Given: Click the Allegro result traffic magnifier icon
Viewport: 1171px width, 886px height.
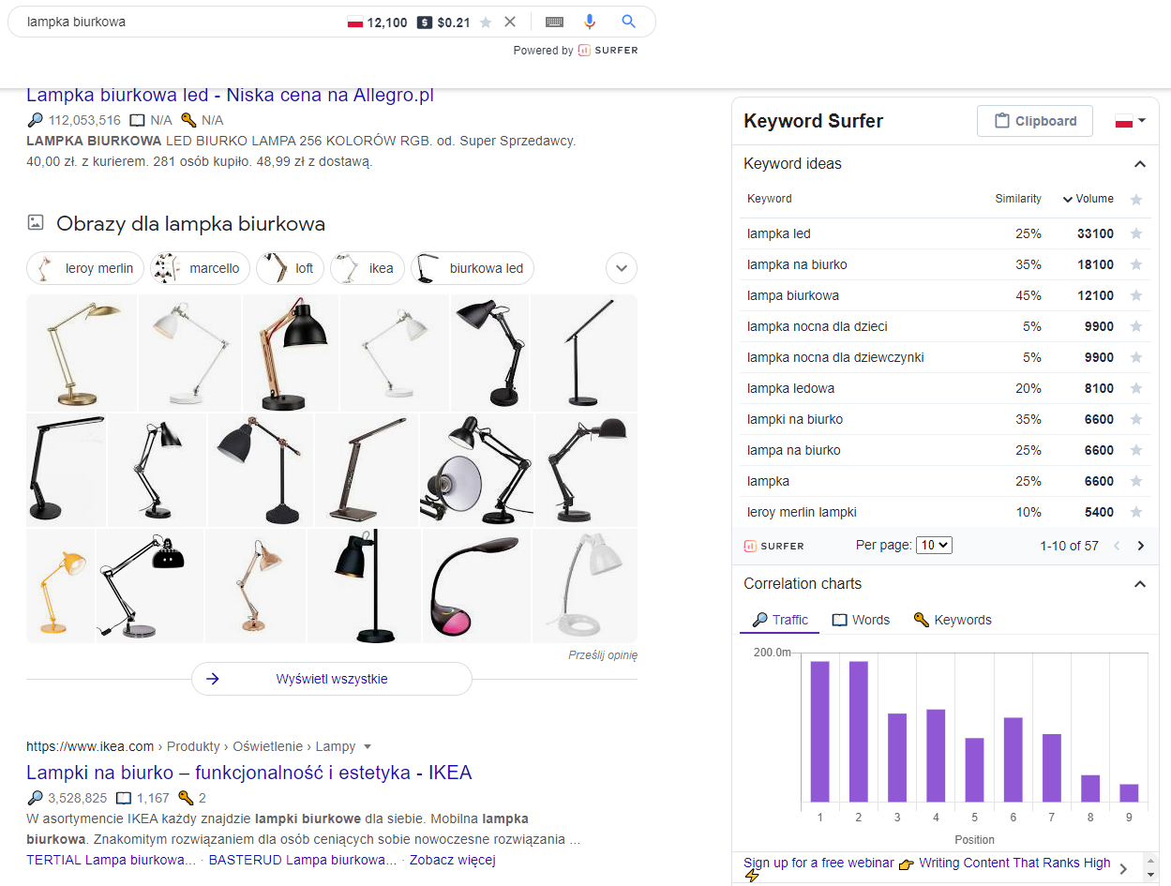Looking at the screenshot, I should [x=36, y=120].
